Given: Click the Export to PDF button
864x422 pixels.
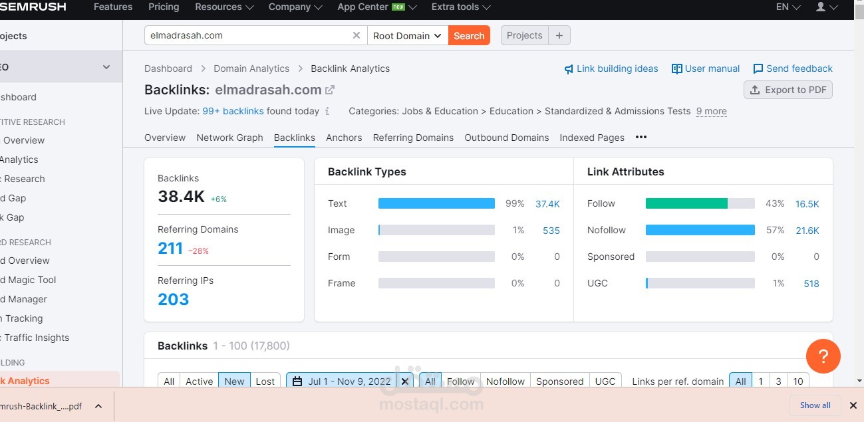Looking at the screenshot, I should 788,90.
